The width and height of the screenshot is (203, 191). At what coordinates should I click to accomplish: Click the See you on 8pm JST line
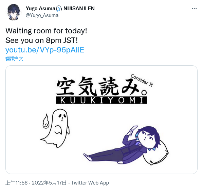tap(41, 40)
